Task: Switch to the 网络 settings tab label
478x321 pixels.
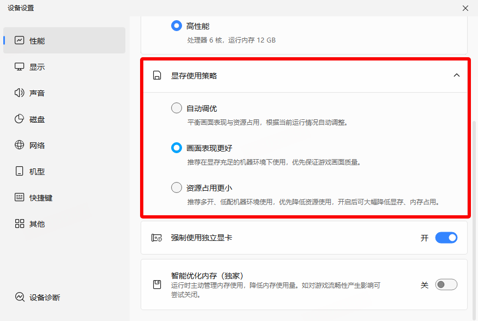Action: coord(37,146)
